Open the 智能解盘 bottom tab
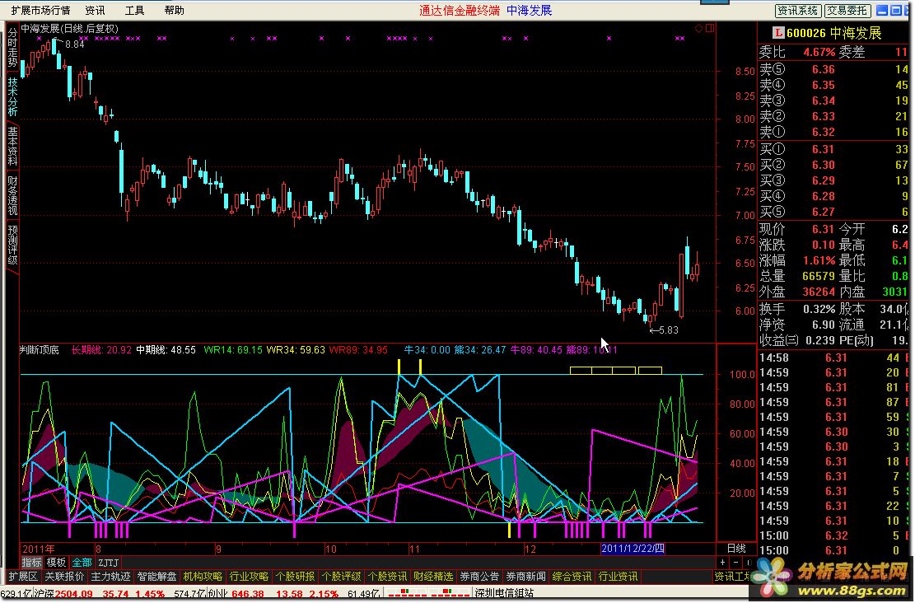Image resolution: width=915 pixels, height=603 pixels. [x=157, y=576]
